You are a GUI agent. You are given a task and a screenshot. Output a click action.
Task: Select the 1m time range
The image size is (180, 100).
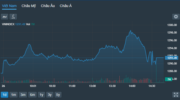click(x=13, y=95)
